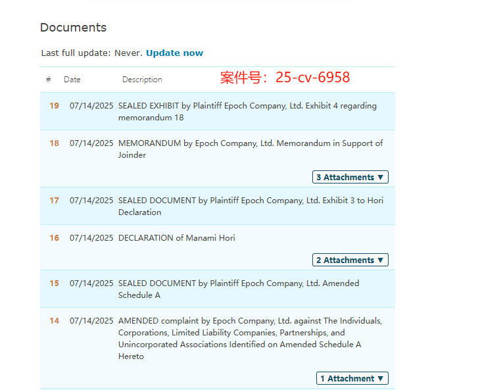Image resolution: width=480 pixels, height=390 pixels.
Task: Expand the 3 Attachments dropdown
Action: click(350, 178)
